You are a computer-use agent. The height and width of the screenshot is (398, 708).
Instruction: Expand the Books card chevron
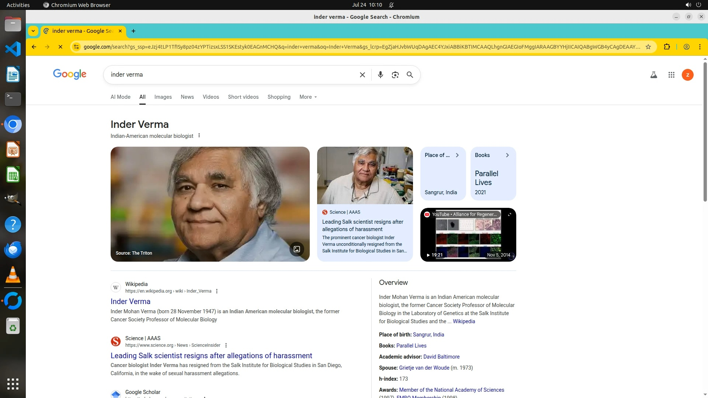coord(507,155)
